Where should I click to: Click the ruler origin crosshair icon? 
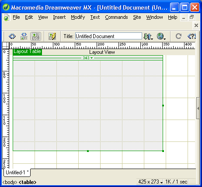point(6,46)
